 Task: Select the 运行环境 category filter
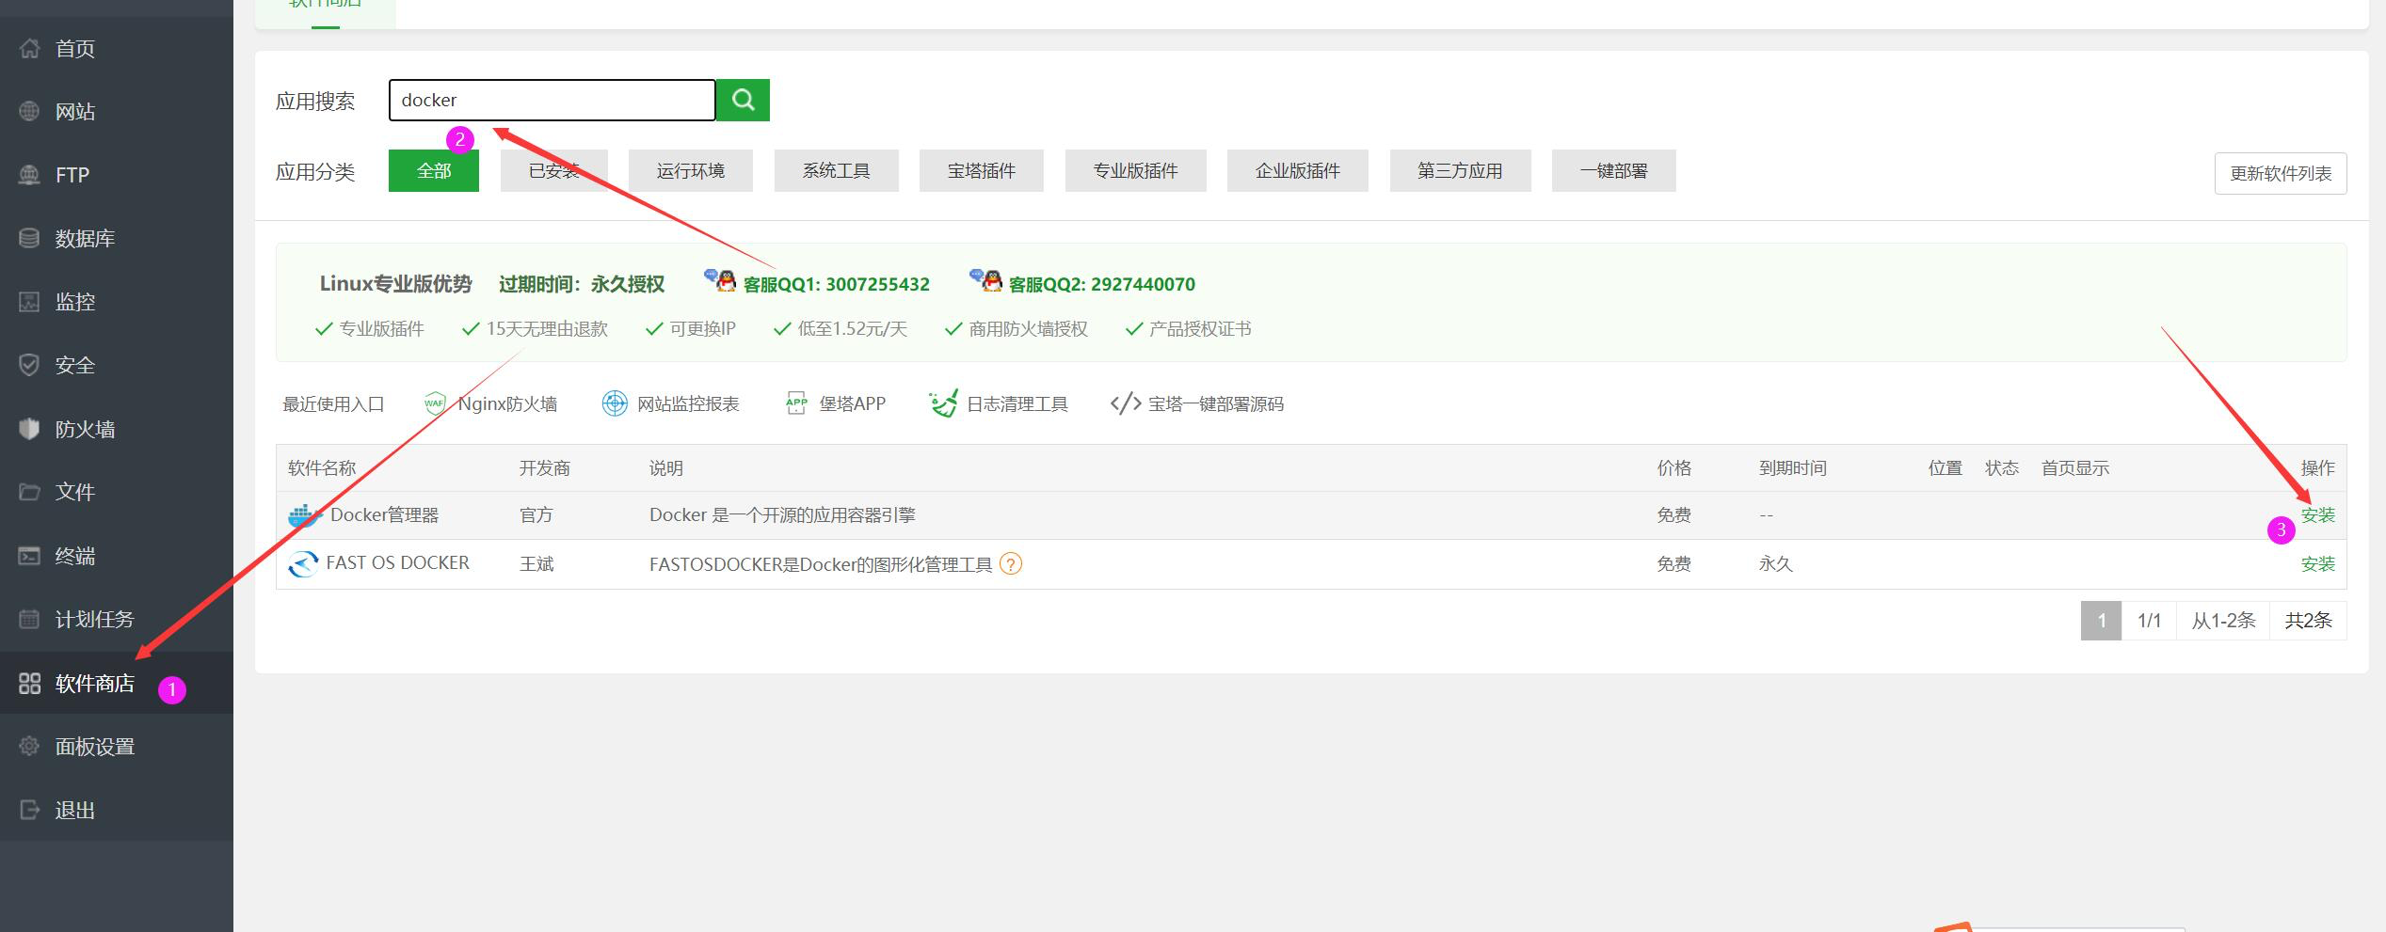click(691, 170)
